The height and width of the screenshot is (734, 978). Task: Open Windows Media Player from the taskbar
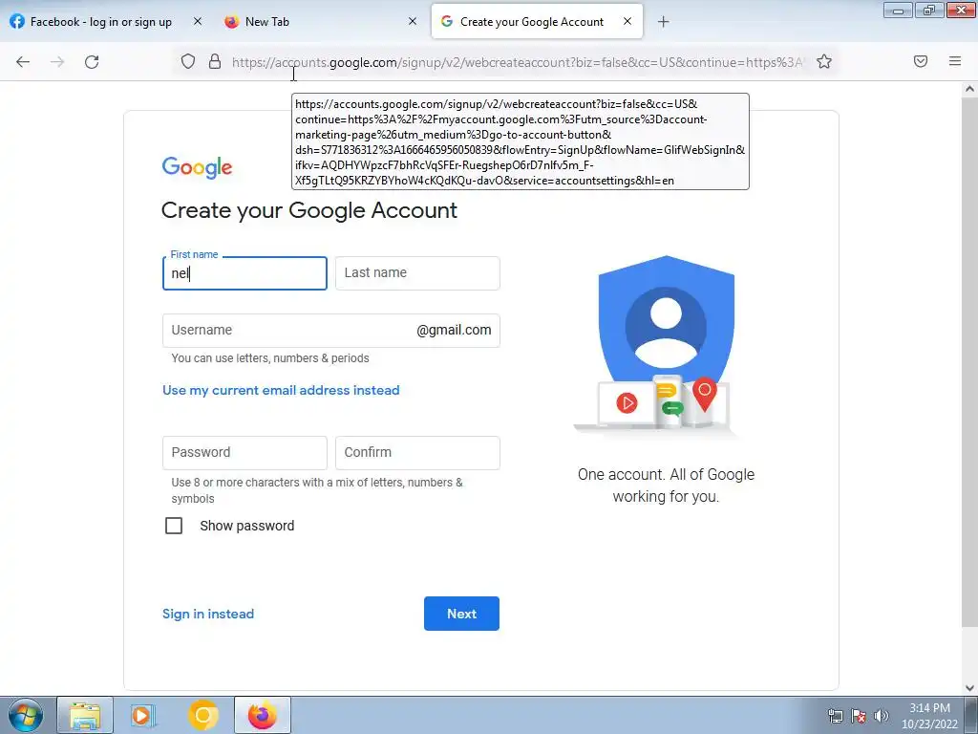[142, 715]
